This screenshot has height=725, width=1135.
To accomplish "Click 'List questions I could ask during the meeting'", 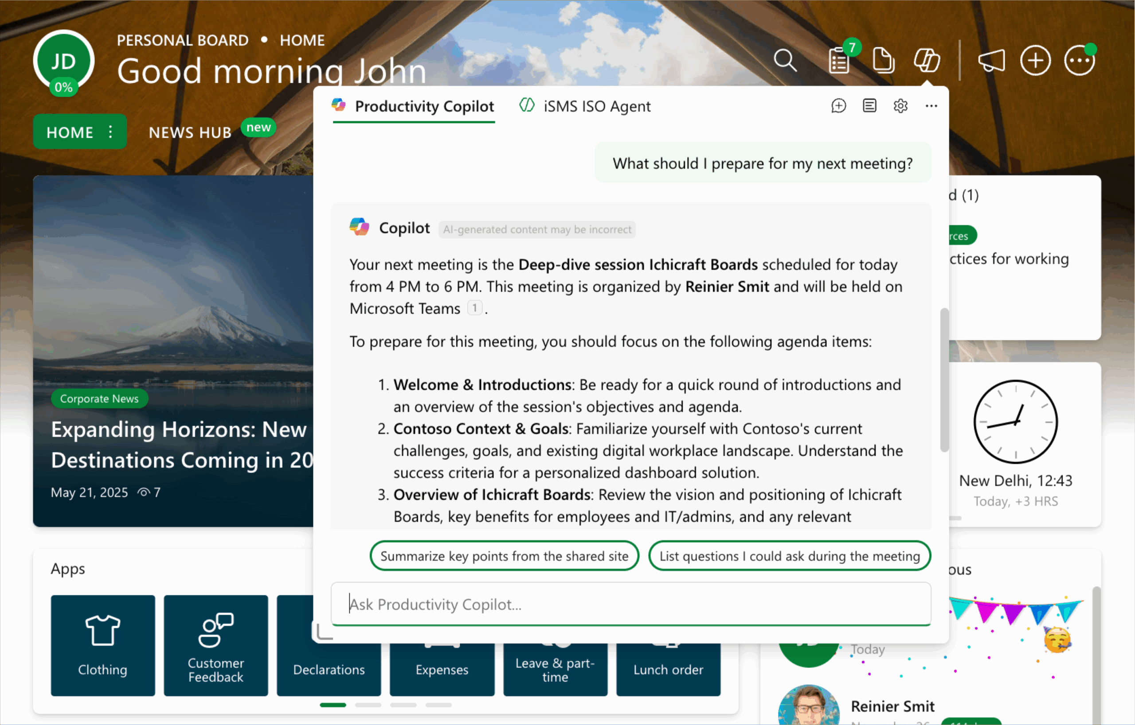I will click(x=790, y=556).
